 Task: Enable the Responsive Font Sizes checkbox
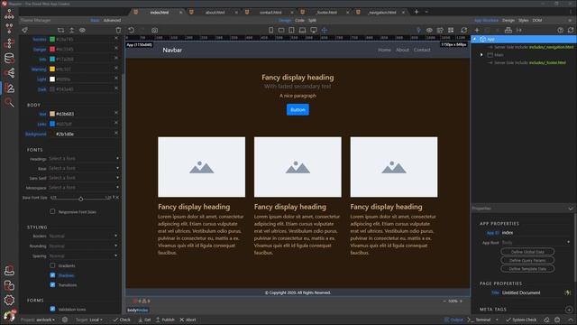52,211
